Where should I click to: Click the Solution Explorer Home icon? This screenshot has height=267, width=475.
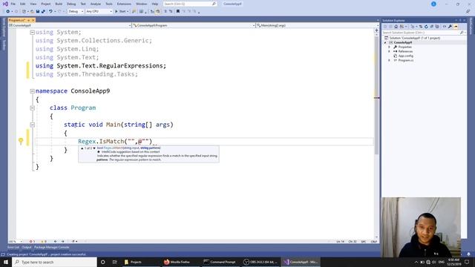point(396,27)
